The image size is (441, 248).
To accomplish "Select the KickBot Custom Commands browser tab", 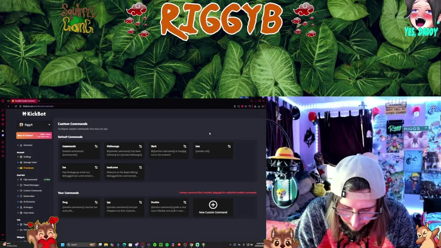I will tap(24, 101).
